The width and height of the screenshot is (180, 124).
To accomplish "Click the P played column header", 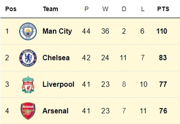I will pyautogui.click(x=86, y=9).
